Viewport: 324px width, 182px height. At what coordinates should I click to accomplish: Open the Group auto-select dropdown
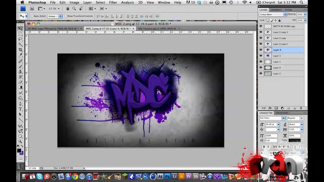point(55,16)
